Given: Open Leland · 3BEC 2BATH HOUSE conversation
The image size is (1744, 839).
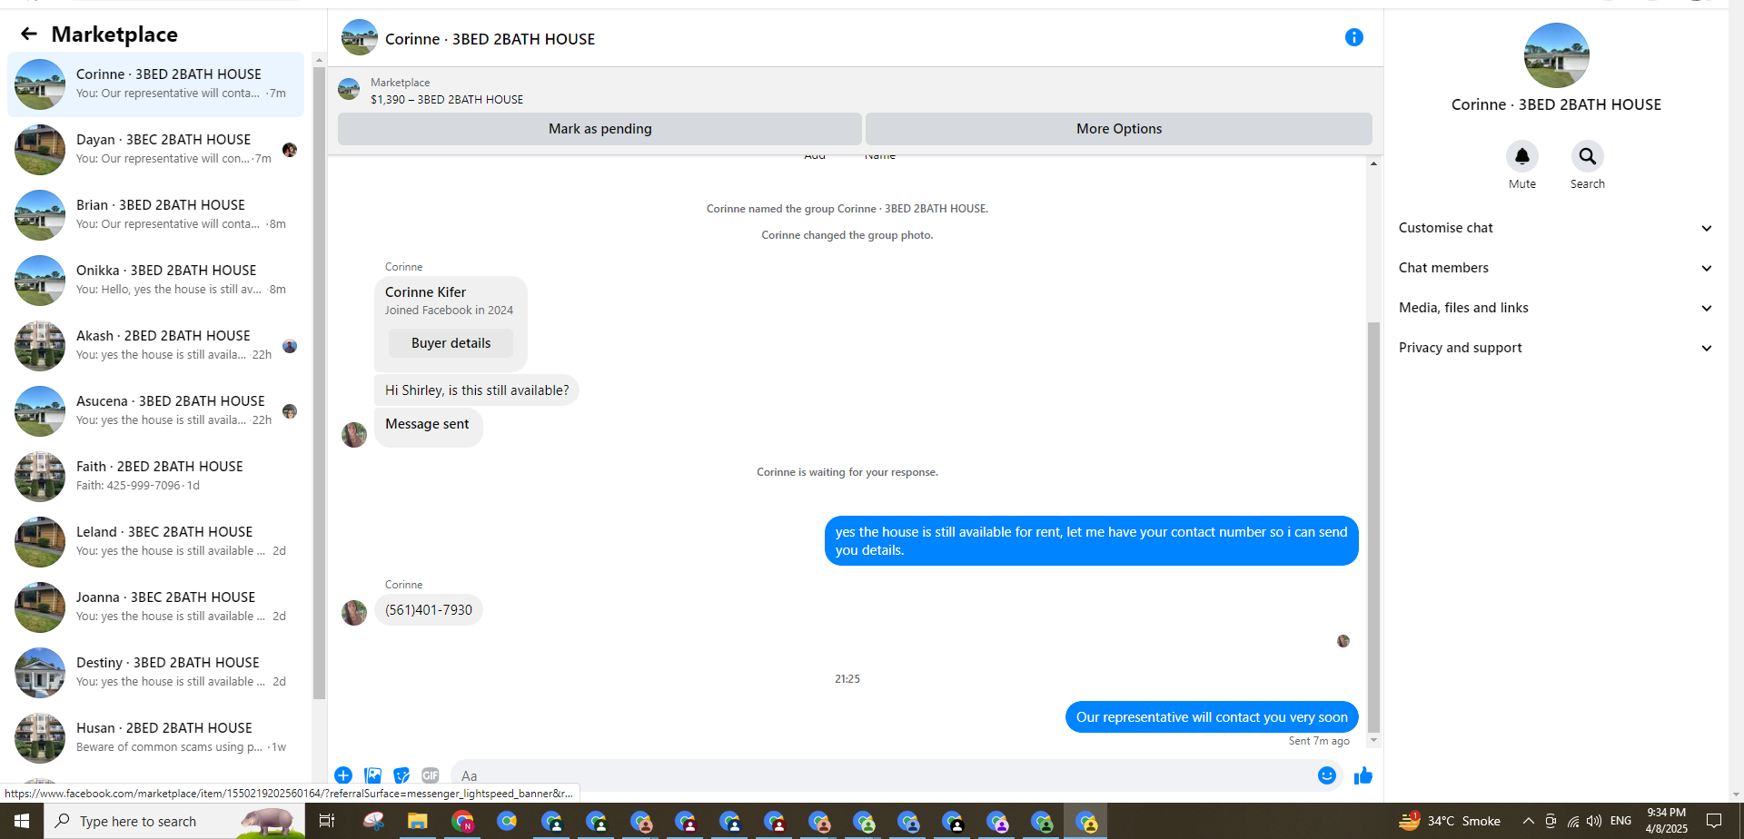Looking at the screenshot, I should (156, 542).
